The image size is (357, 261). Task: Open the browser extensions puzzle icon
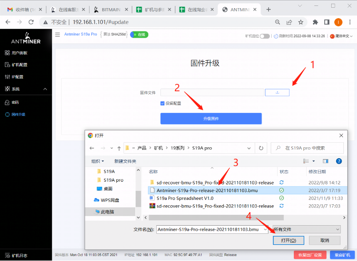click(x=315, y=22)
